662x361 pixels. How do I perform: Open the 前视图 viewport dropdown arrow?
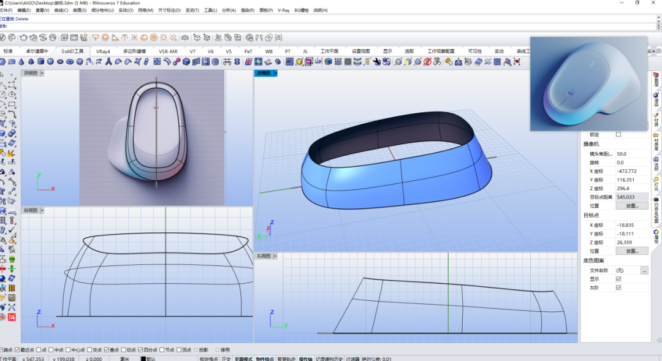tap(42, 210)
